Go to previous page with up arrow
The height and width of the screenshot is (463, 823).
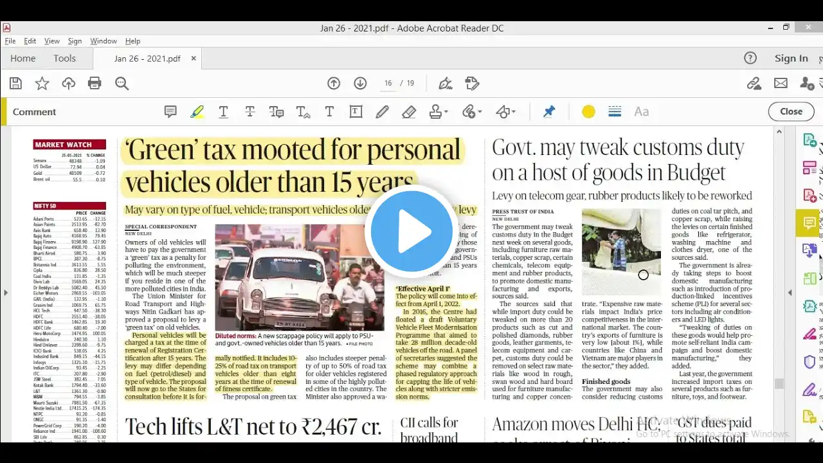click(x=334, y=83)
